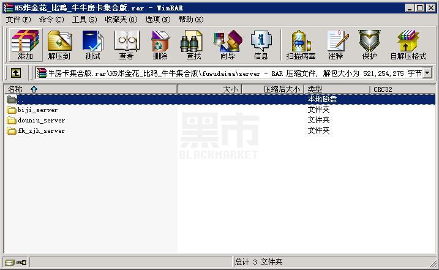Viewport: 439px width, 270px height.
Task: Close the WinRAR window
Action: (430, 8)
